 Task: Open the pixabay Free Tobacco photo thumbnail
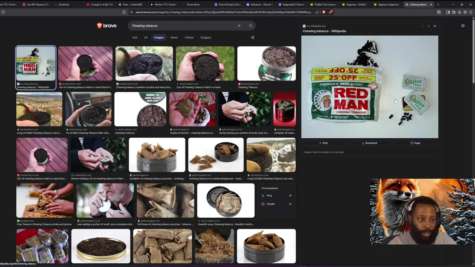click(x=45, y=201)
